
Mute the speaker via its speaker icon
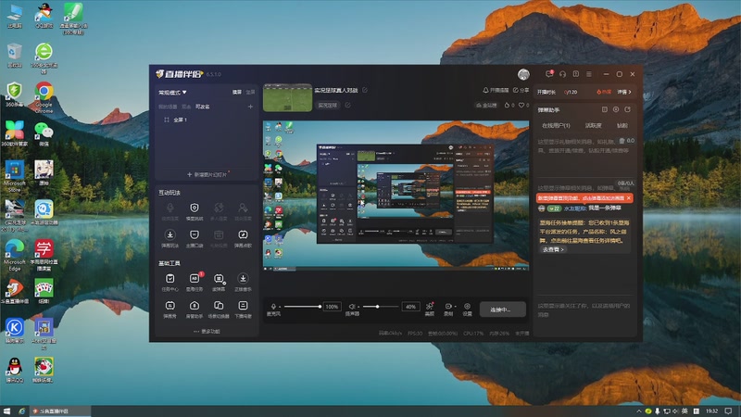[x=351, y=307]
